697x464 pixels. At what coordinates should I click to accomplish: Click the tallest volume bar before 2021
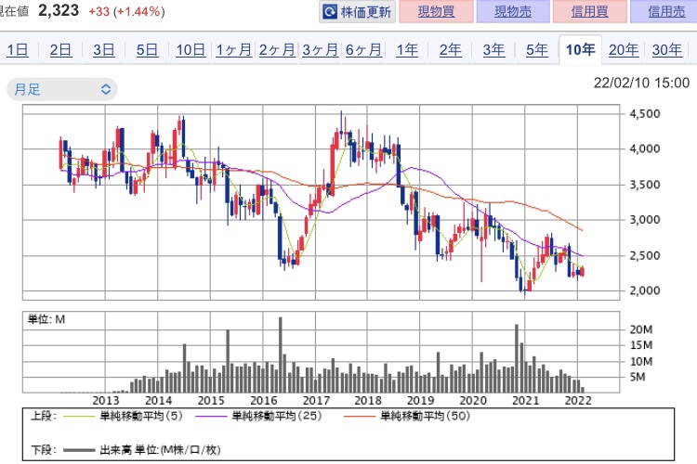[517, 358]
